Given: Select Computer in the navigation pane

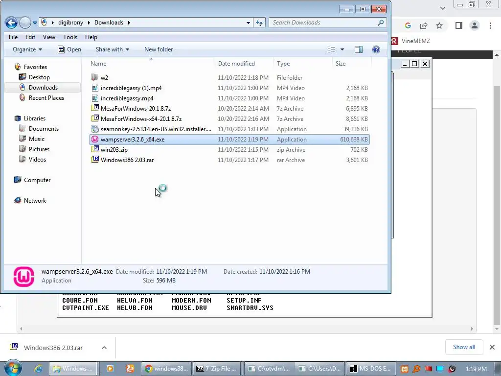Looking at the screenshot, I should (x=37, y=180).
